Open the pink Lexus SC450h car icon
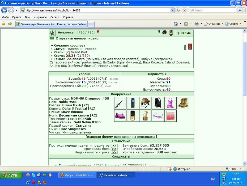Image resolution: width=247 pixels, height=186 pixels. 120,116
